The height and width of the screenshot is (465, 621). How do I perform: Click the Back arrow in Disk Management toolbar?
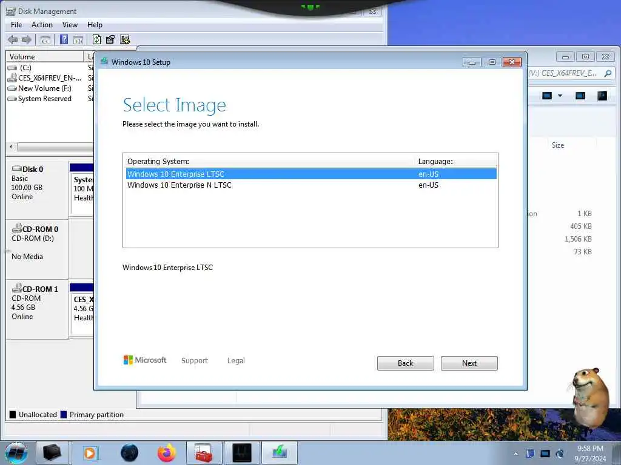pyautogui.click(x=13, y=39)
